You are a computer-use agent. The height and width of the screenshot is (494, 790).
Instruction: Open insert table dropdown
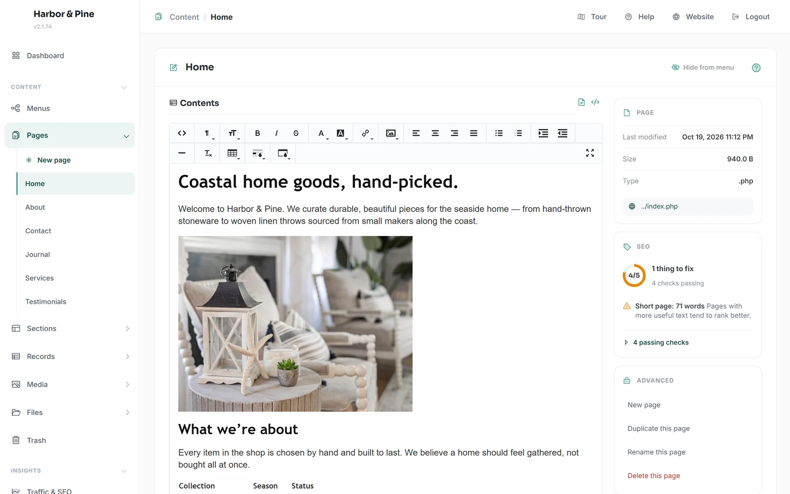point(233,153)
